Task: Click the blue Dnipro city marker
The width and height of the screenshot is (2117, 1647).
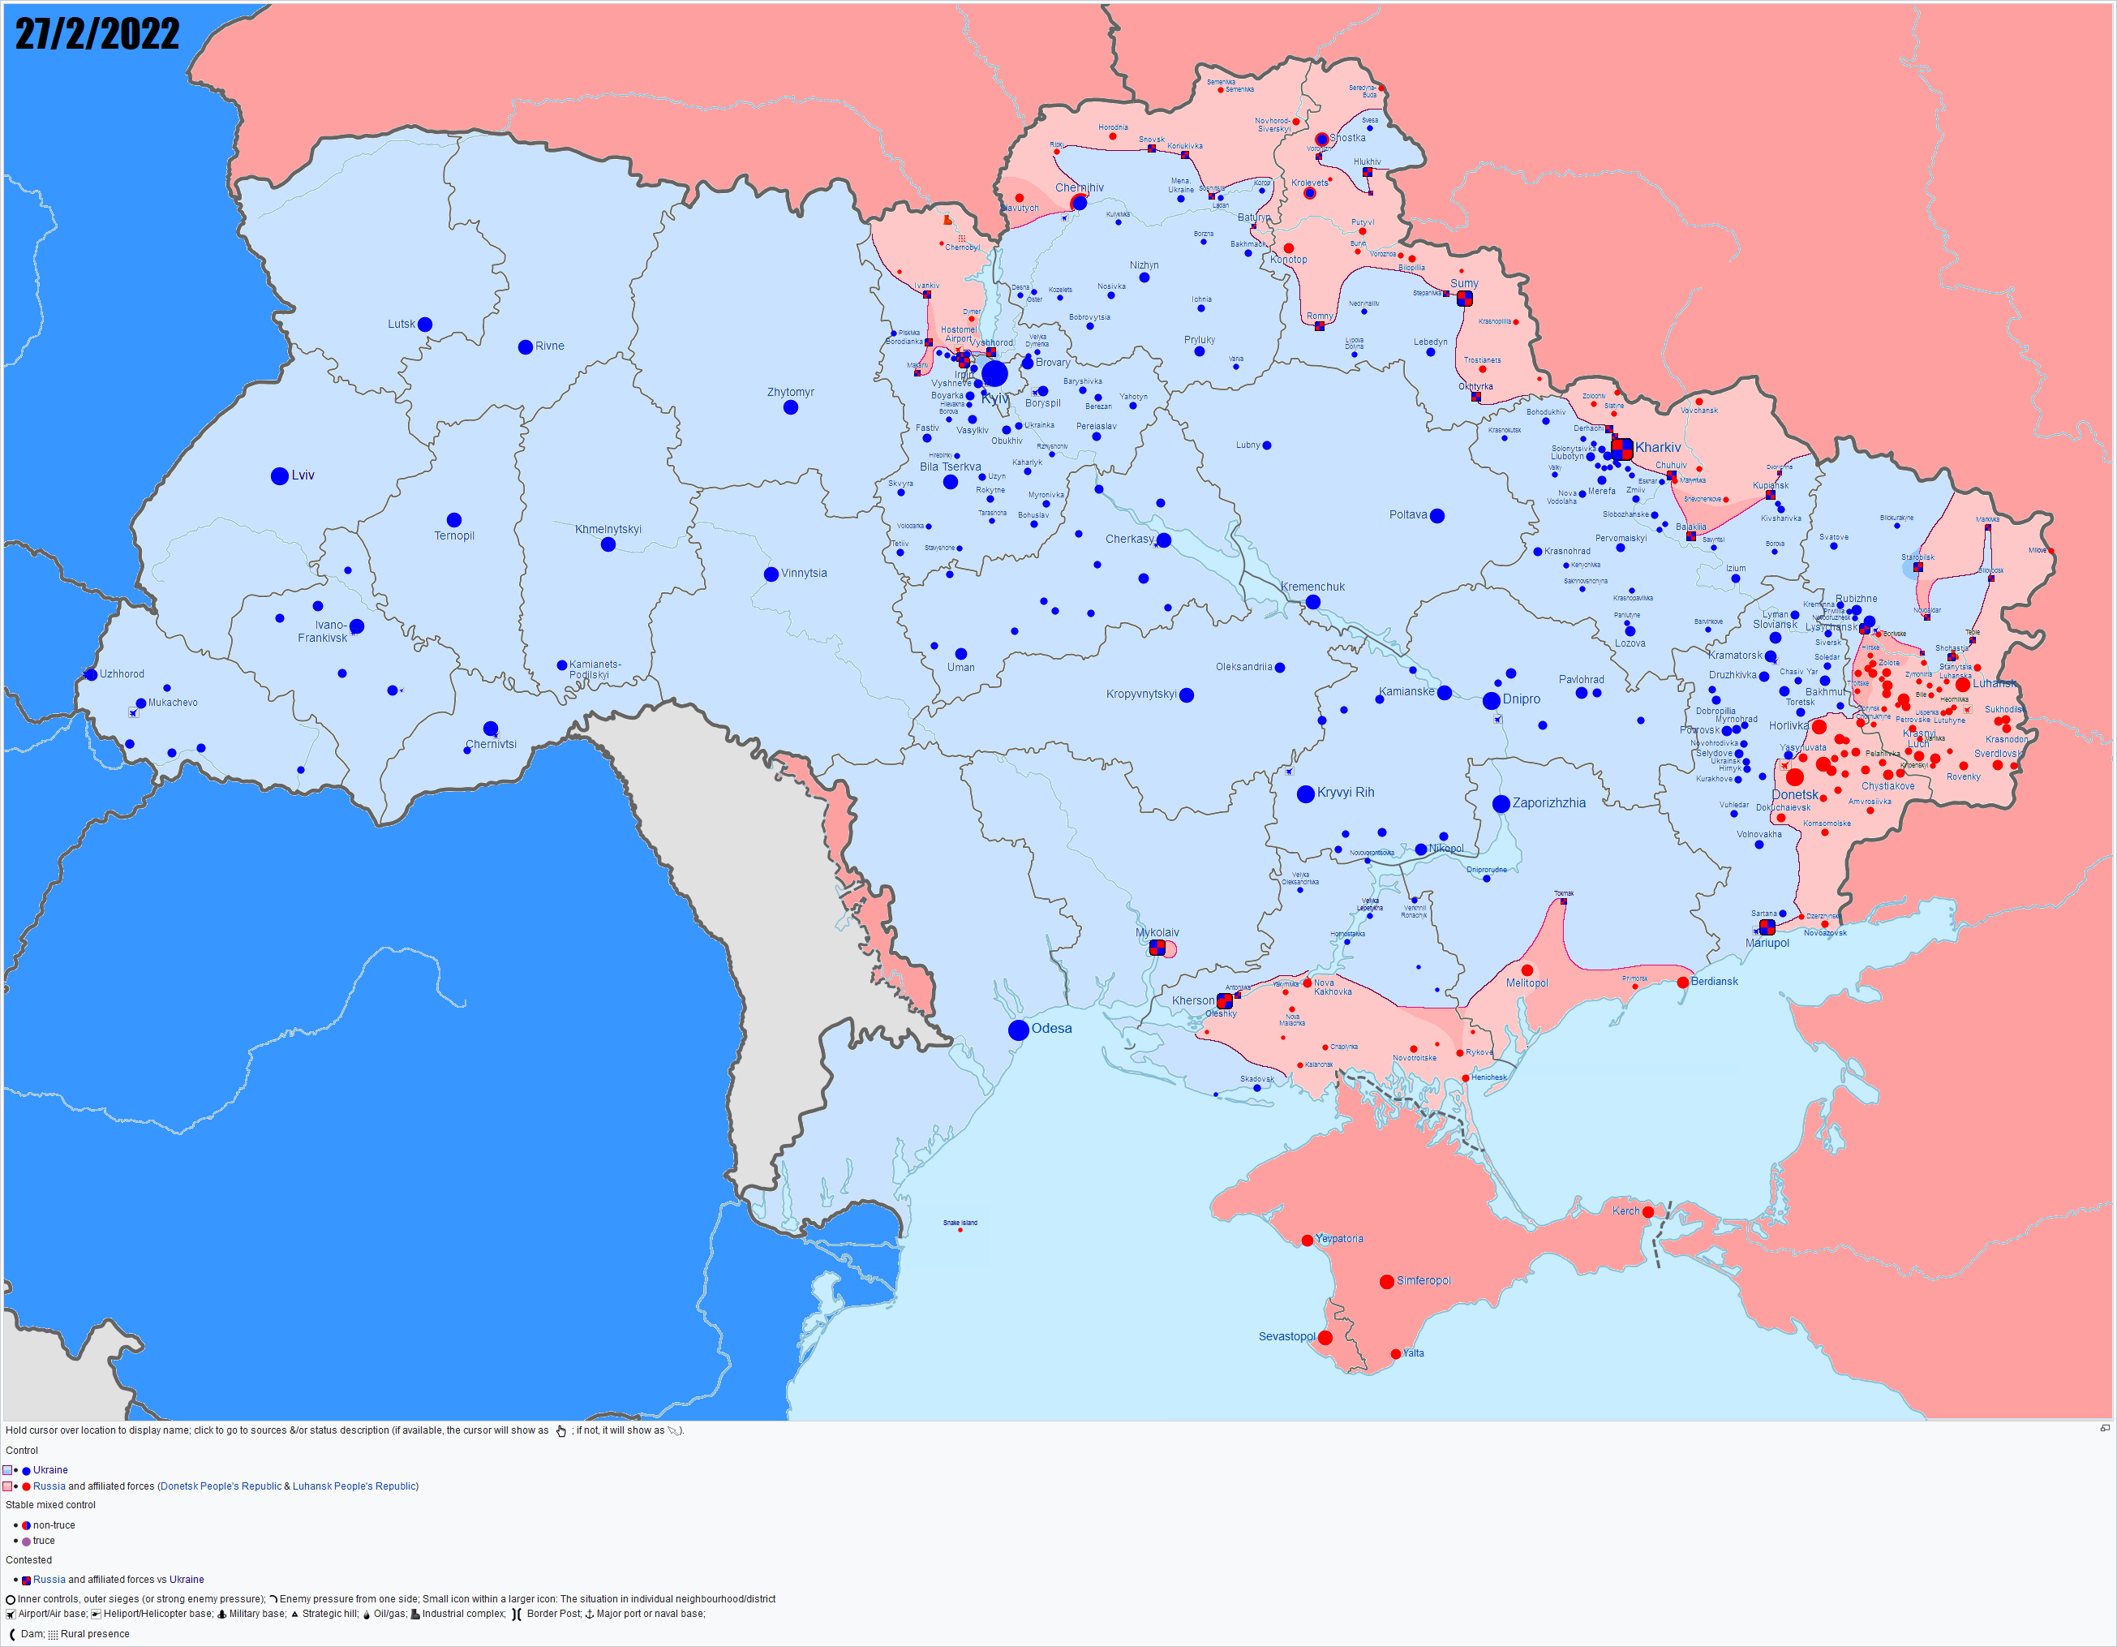Action: tap(1491, 700)
